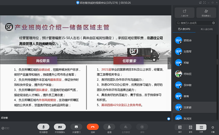Screen dimensions: 219x135
Task: Select participant 郑敏 avatar
Action: 179,62
